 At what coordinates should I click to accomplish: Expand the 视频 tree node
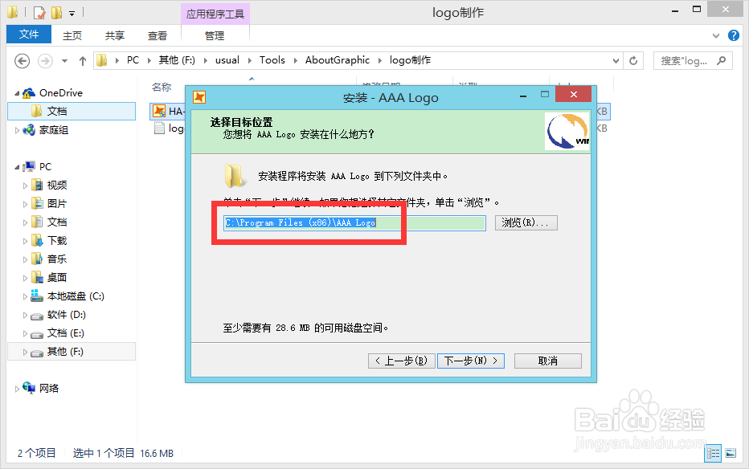tap(25, 186)
